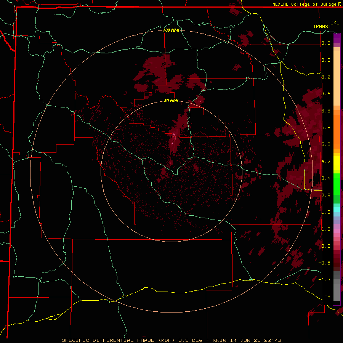This screenshot has height=343, width=343.
Task: Click the 7.4 value on the scale
Action: (326, 94)
